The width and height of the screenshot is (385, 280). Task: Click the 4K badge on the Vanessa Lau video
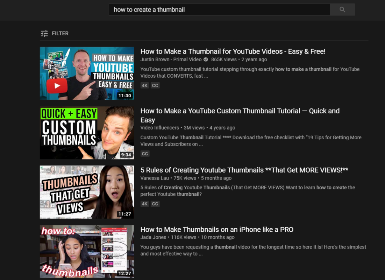[x=145, y=204]
